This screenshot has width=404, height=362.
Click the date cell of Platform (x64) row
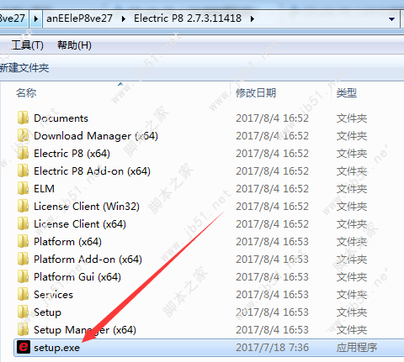click(272, 242)
